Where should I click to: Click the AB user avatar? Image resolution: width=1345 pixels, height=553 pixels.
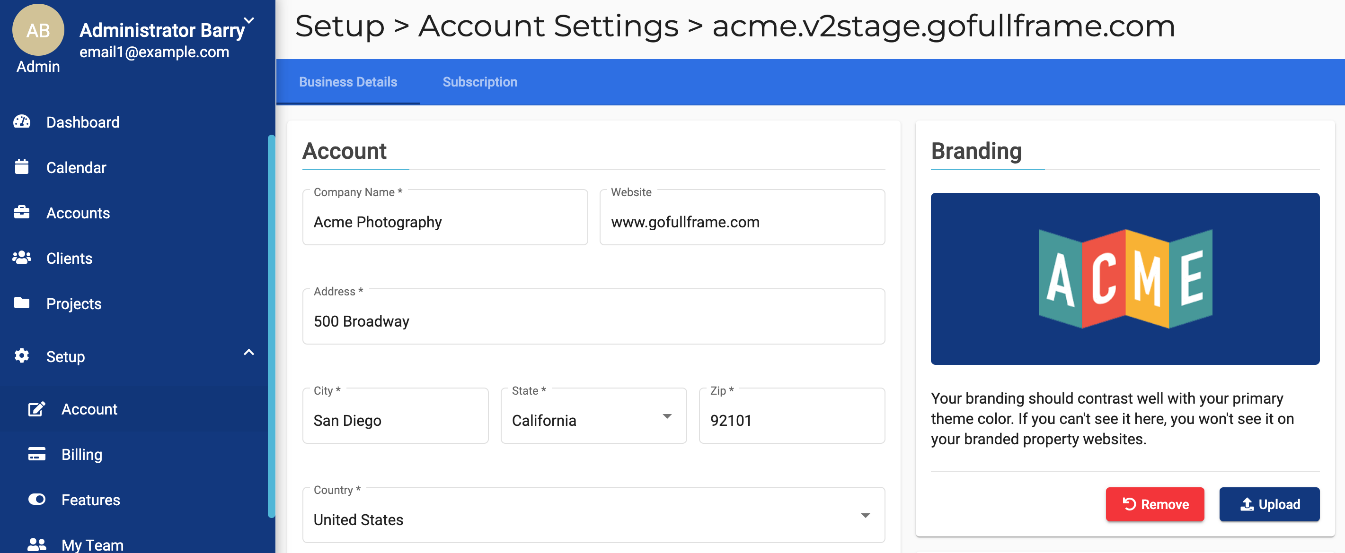tap(38, 30)
